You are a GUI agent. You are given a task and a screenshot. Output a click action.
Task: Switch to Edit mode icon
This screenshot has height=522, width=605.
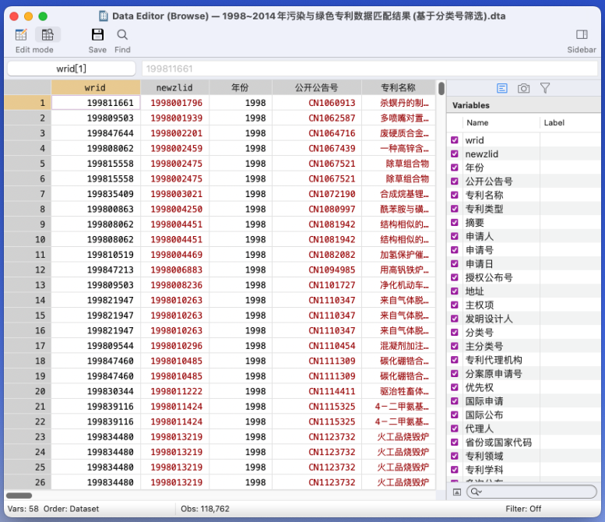[21, 35]
